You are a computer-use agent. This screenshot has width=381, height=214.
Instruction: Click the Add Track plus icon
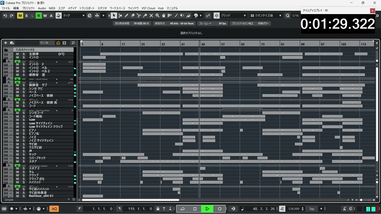pyautogui.click(x=5, y=43)
